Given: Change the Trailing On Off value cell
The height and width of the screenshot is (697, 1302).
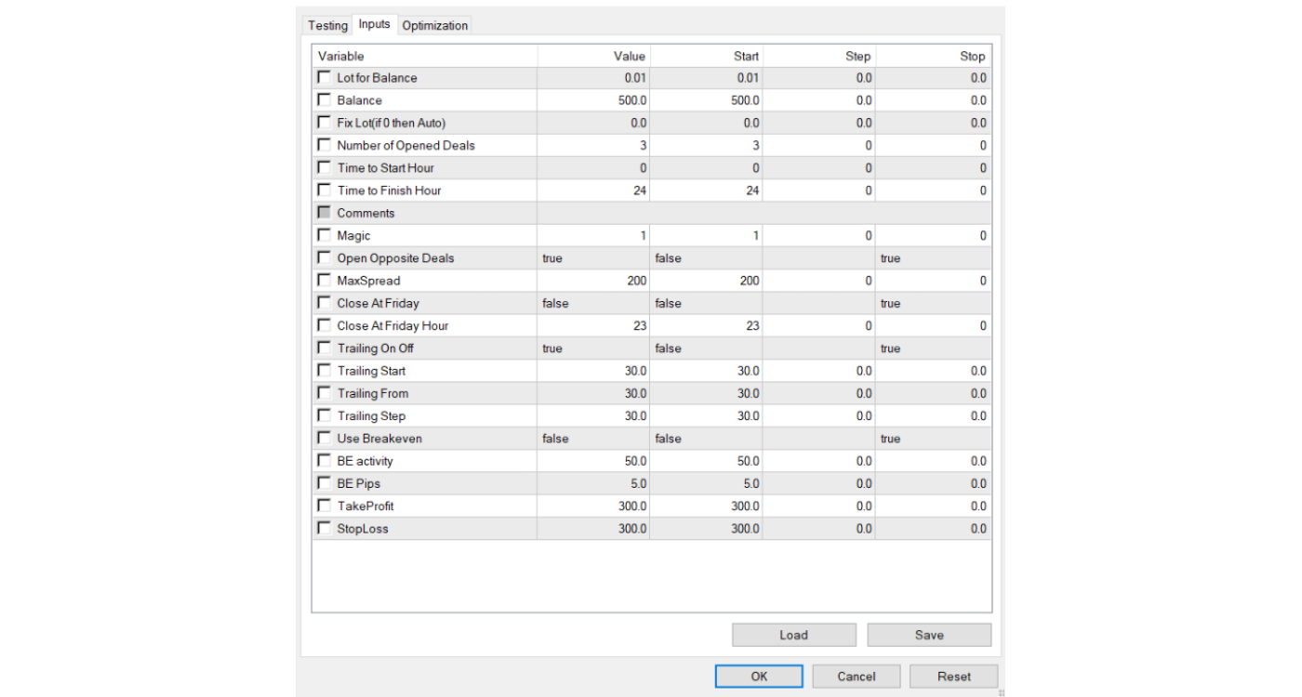Looking at the screenshot, I should (592, 348).
